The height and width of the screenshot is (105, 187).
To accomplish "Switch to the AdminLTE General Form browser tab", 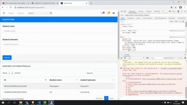I will click(45, 3).
